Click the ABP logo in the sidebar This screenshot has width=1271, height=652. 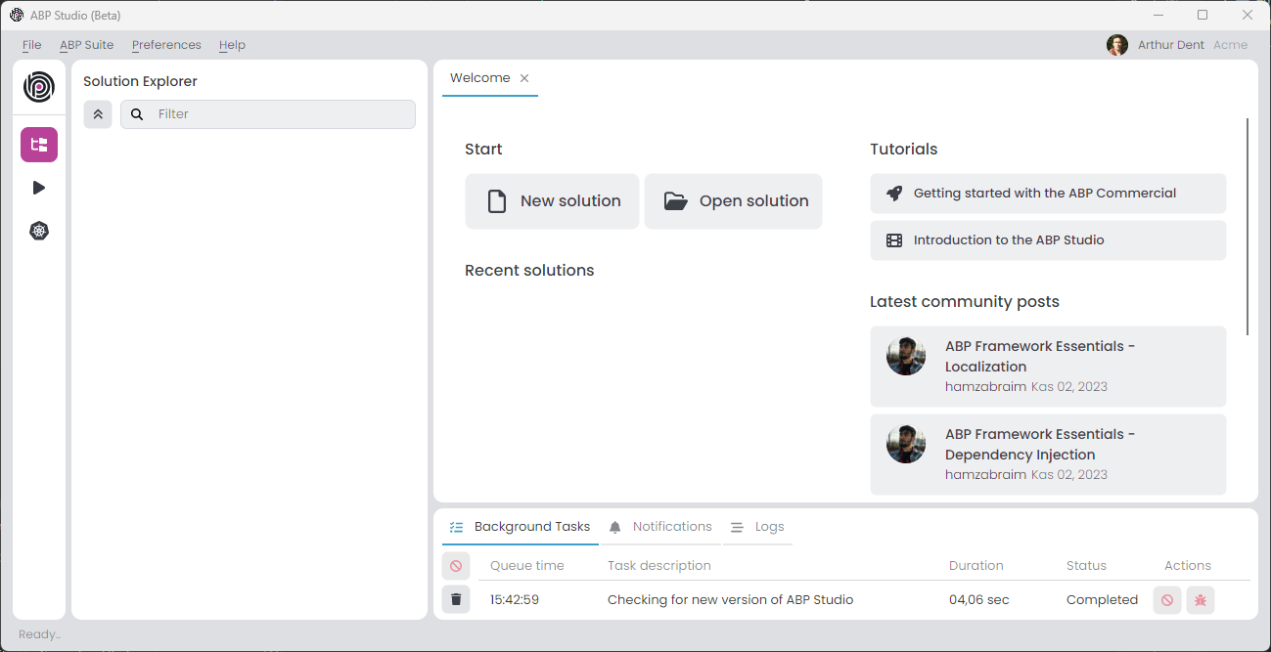[39, 87]
